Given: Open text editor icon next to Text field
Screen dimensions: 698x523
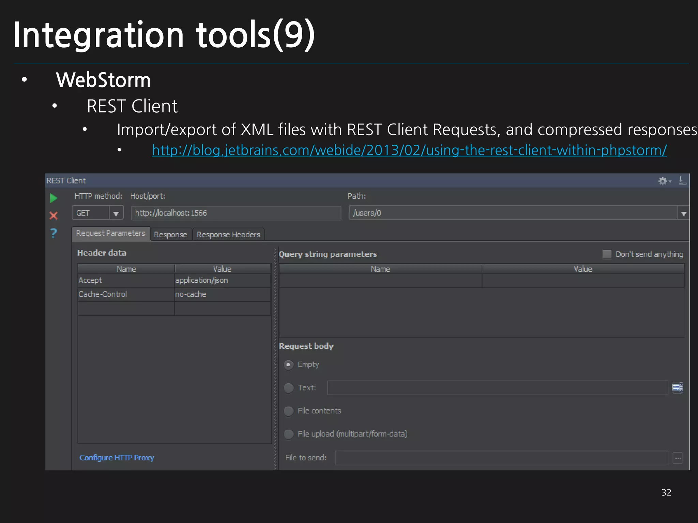Looking at the screenshot, I should [x=677, y=387].
